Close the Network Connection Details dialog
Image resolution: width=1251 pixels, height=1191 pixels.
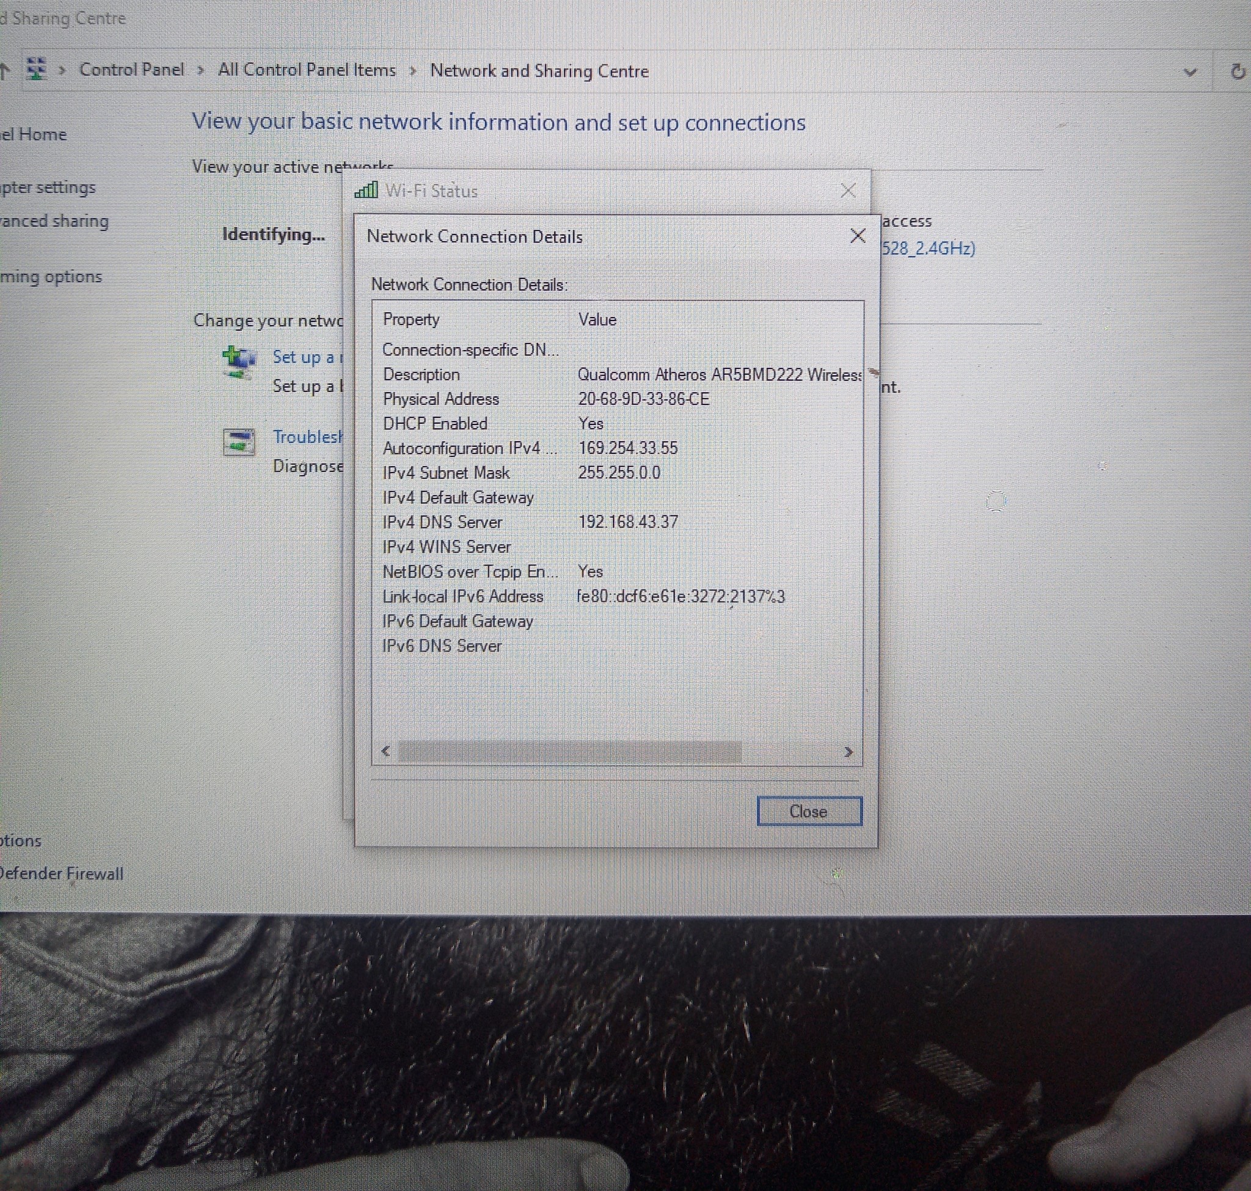pos(857,236)
